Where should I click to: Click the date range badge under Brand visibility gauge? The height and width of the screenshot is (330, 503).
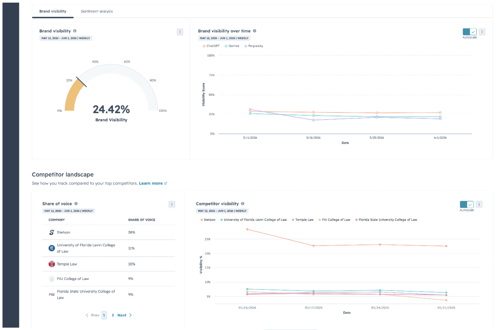66,38
